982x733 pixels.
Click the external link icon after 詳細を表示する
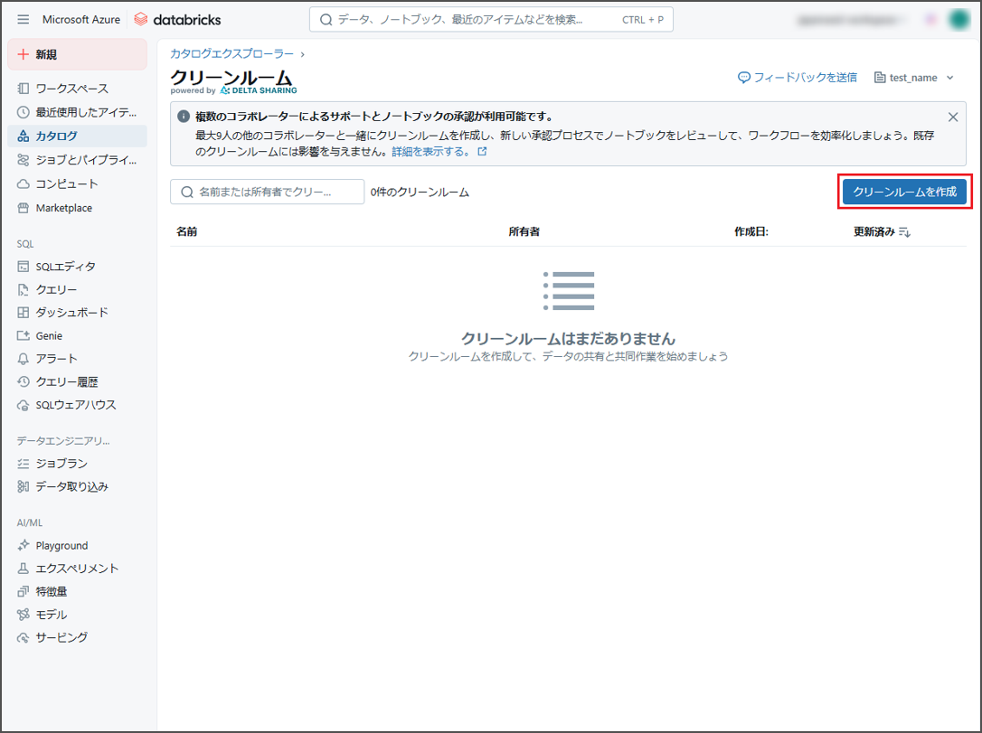point(482,152)
